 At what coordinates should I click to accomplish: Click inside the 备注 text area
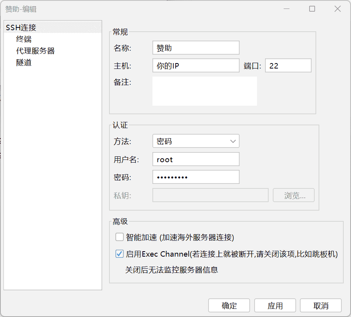[x=204, y=91]
